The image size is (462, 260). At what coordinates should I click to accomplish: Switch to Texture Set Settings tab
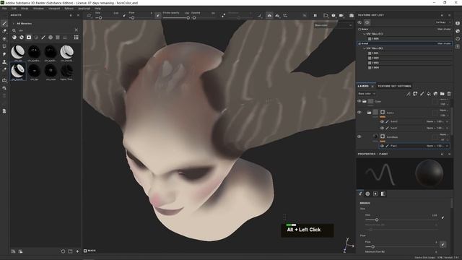[394, 86]
